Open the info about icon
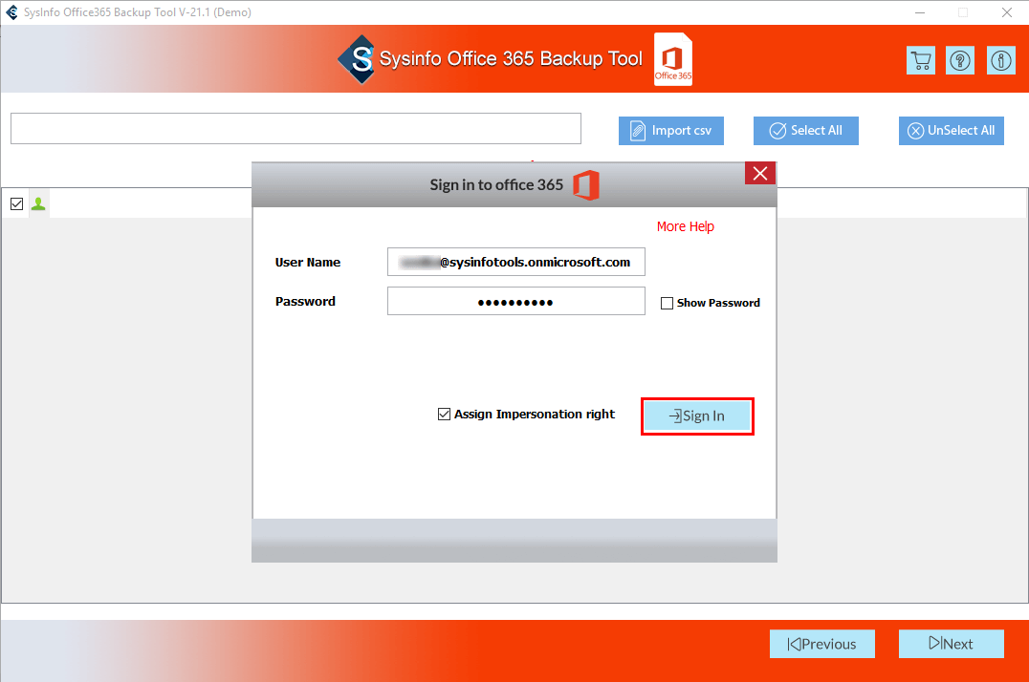Image resolution: width=1029 pixels, height=682 pixels. point(1000,61)
